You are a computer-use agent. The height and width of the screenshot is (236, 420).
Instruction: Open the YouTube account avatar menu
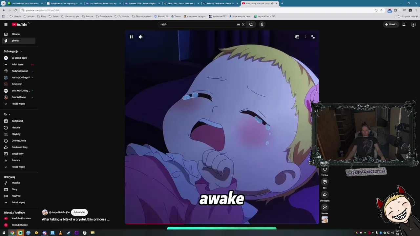pyautogui.click(x=413, y=24)
